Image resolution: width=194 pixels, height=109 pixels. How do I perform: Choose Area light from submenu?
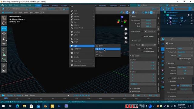108,55
